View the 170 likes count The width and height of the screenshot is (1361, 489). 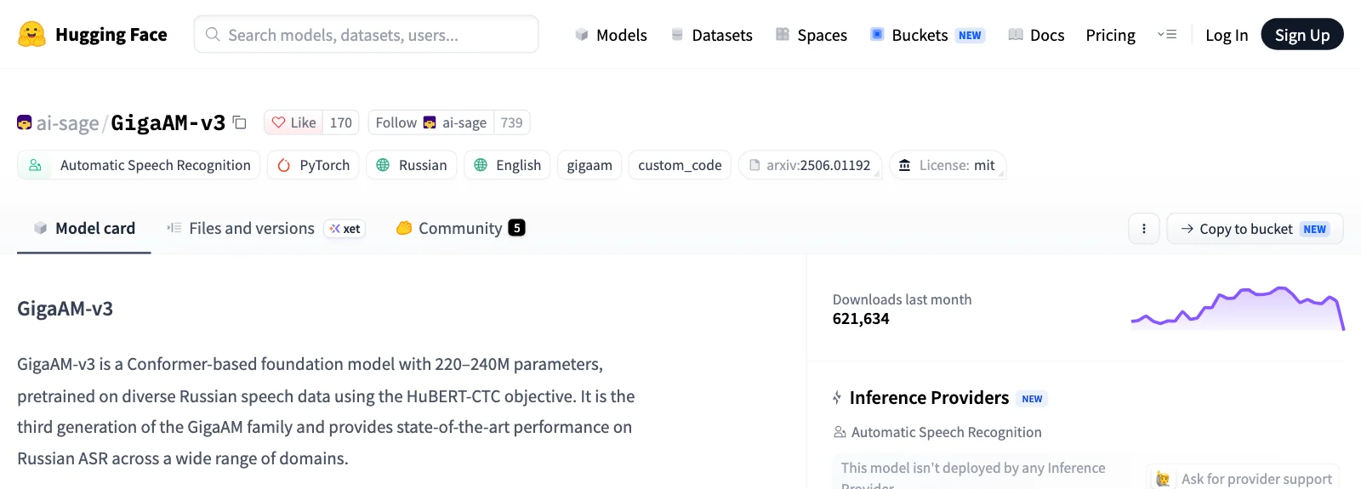pyautogui.click(x=341, y=122)
